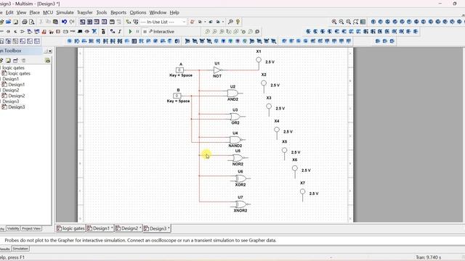The width and height of the screenshot is (465, 261).
Task: Click the U7 XNOR2 gate
Action: [240, 204]
